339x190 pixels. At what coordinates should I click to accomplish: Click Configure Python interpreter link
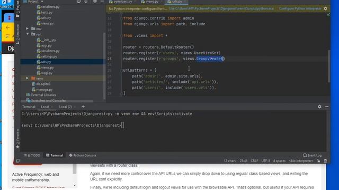pos(300,8)
